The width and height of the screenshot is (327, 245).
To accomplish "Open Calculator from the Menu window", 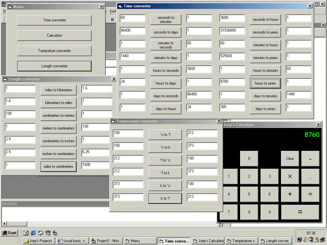I will pos(54,35).
